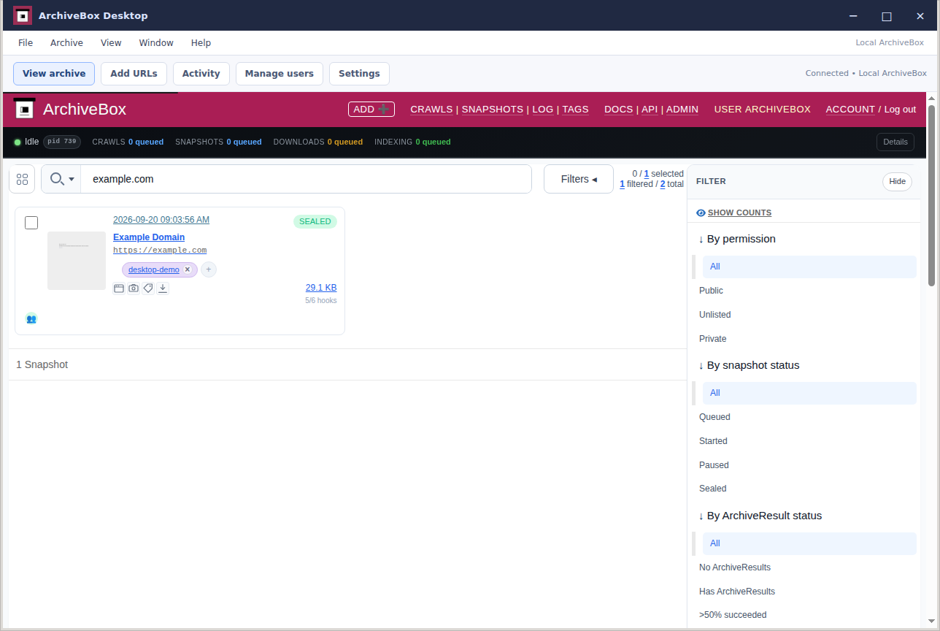The image size is (940, 631).
Task: Collapse the By snapshot status section
Action: pyautogui.click(x=748, y=365)
